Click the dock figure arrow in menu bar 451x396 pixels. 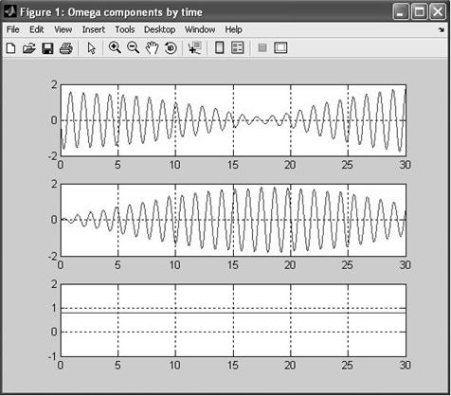coord(442,30)
